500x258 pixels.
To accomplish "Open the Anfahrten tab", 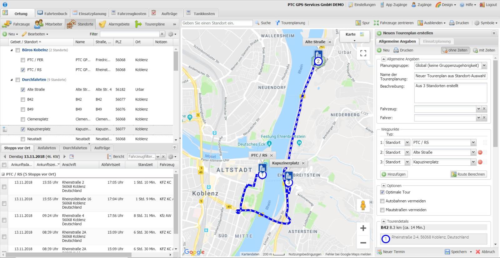I will tap(47, 148).
